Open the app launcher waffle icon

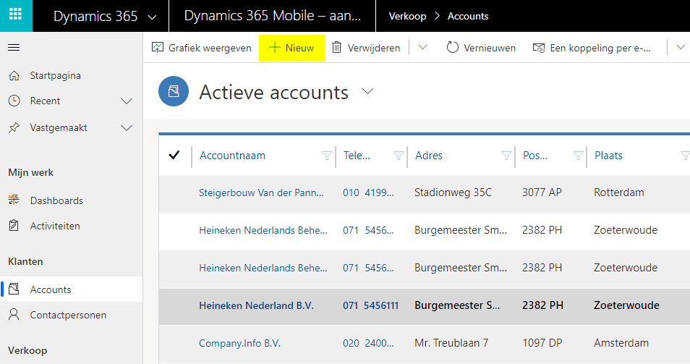tap(15, 16)
